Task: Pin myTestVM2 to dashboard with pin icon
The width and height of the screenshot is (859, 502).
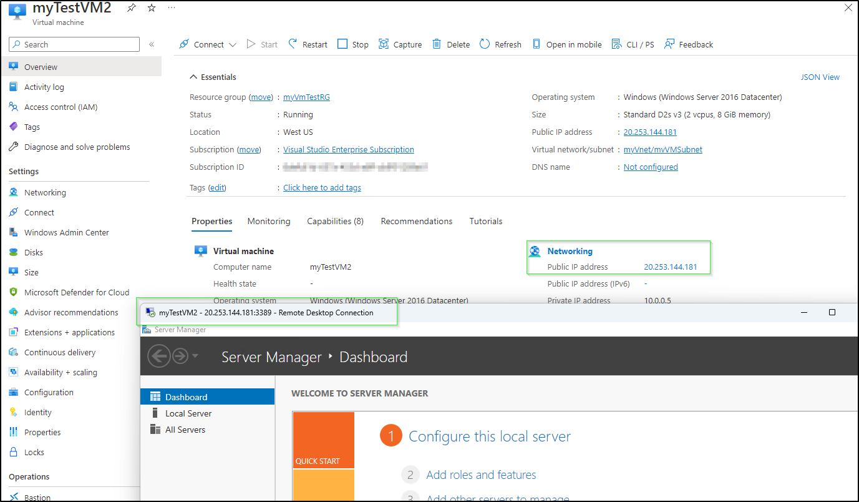Action: (131, 7)
